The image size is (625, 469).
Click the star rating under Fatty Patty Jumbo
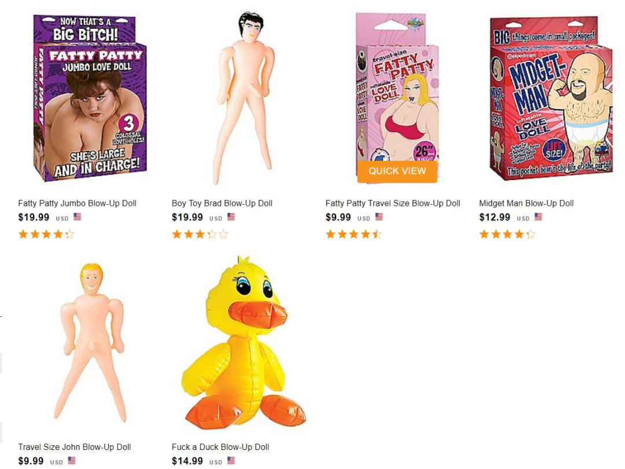coord(46,234)
